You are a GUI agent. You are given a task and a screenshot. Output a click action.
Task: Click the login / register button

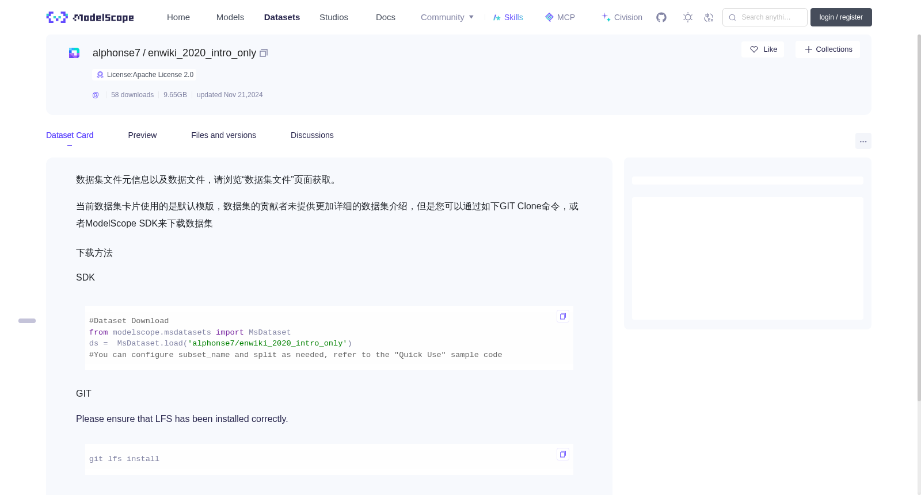tap(841, 17)
